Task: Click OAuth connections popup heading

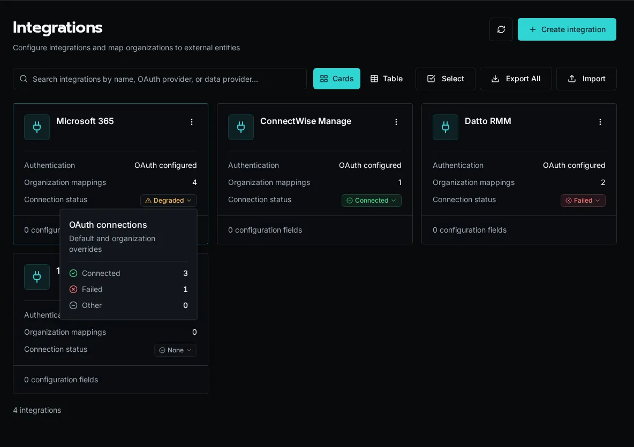Action: [108, 225]
